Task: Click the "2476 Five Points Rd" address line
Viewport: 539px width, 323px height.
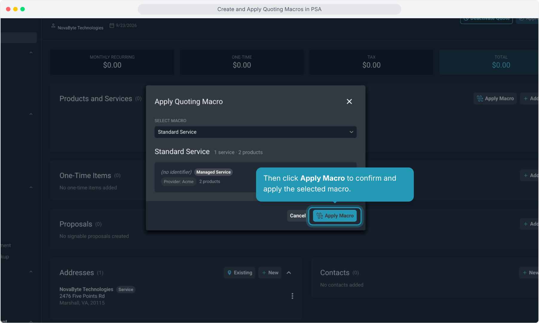Action: pos(82,296)
